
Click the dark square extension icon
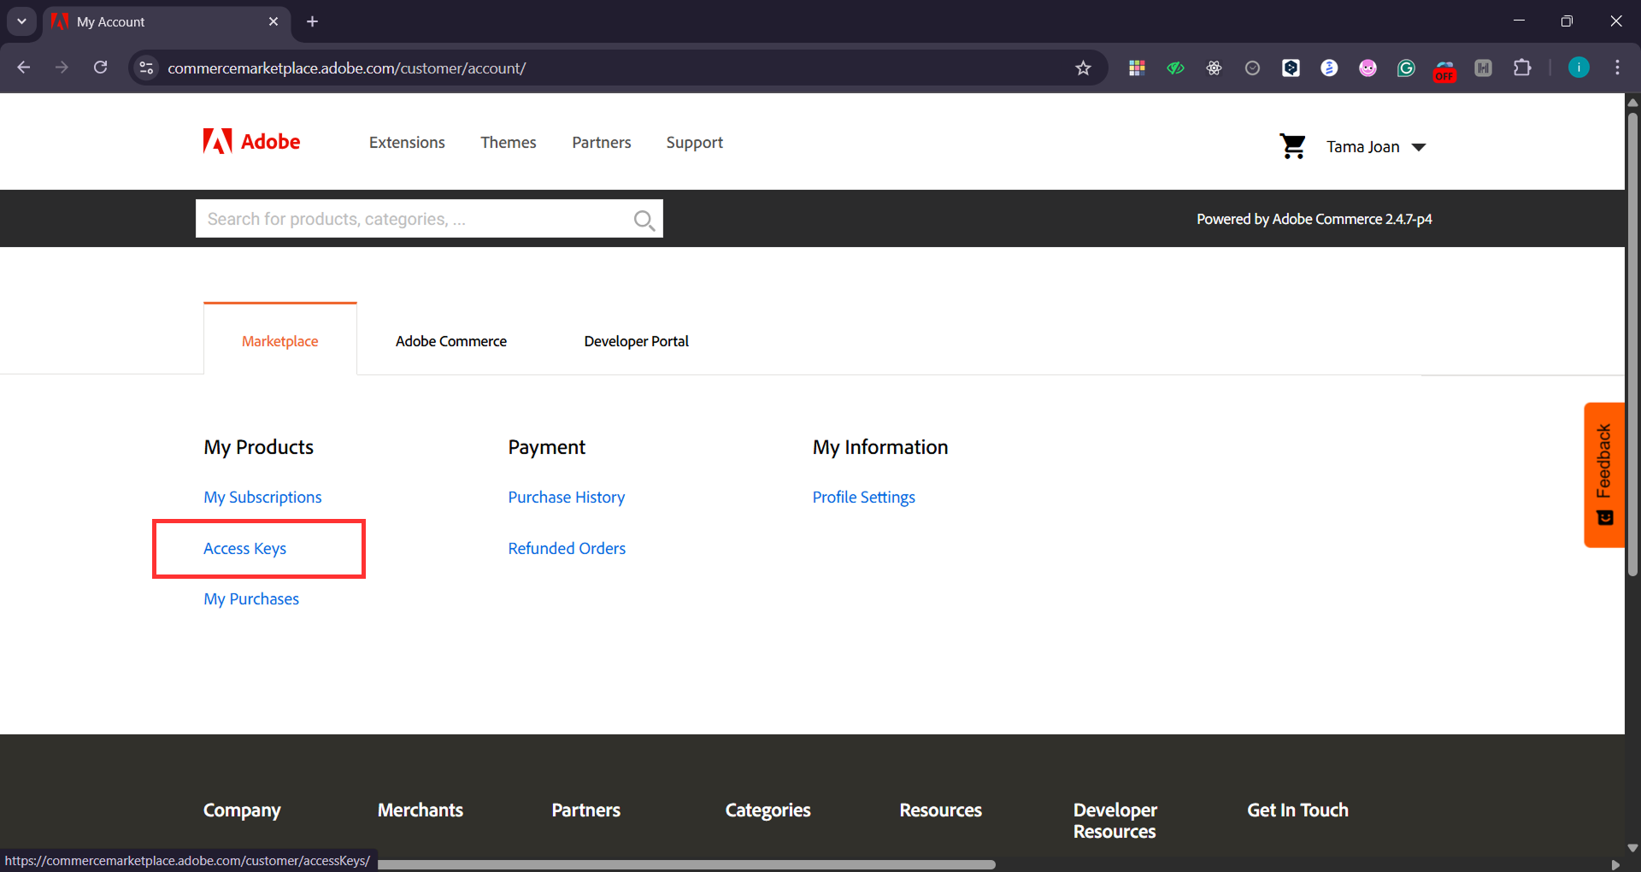[1291, 68]
